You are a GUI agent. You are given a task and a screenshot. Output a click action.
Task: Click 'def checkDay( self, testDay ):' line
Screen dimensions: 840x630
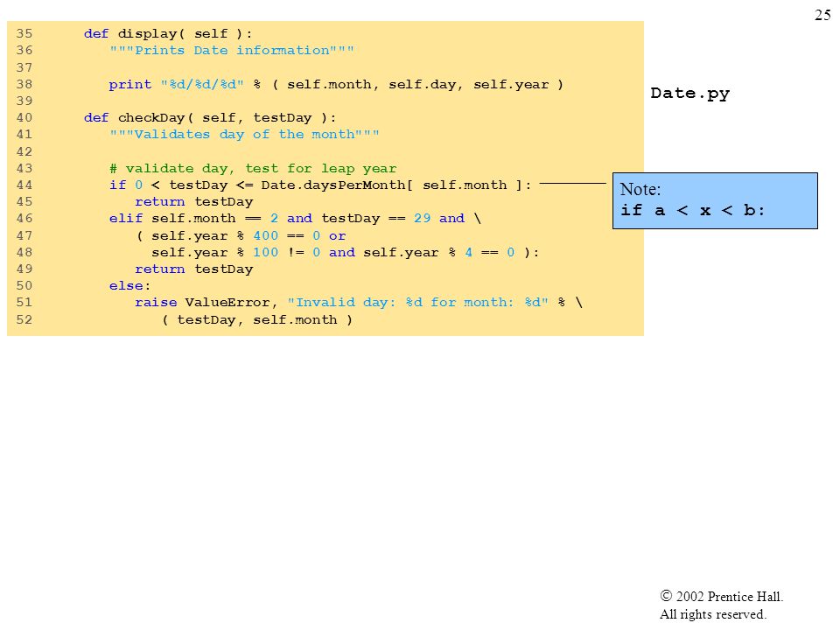[210, 118]
